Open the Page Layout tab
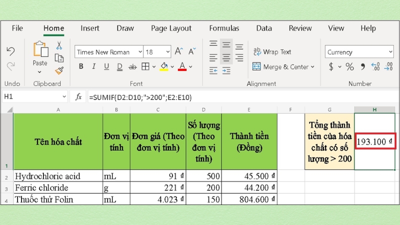 point(171,28)
